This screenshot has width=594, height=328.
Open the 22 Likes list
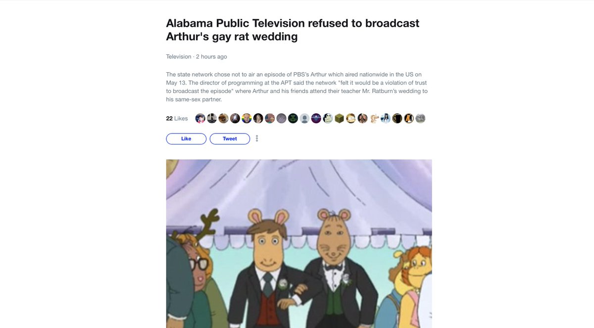coord(177,119)
